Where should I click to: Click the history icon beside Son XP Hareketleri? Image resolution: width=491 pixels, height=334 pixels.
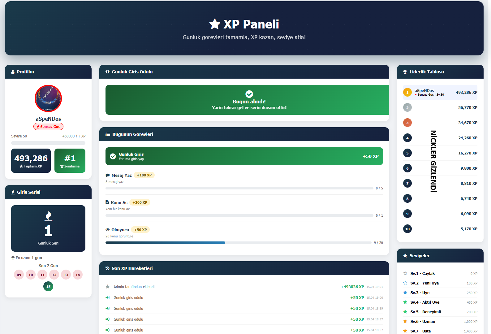point(107,268)
